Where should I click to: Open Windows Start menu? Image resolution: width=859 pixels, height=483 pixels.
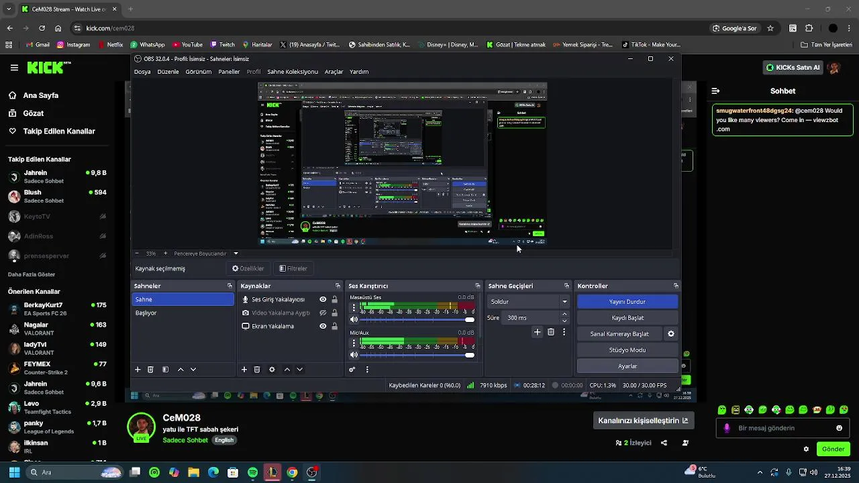click(x=14, y=472)
